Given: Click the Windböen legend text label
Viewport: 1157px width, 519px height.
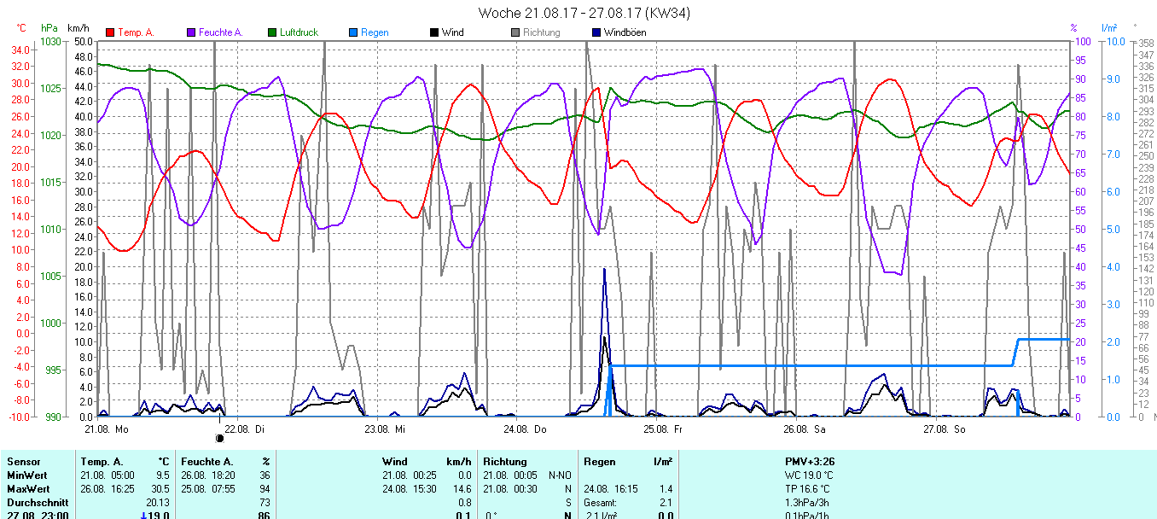Looking at the screenshot, I should pyautogui.click(x=625, y=32).
